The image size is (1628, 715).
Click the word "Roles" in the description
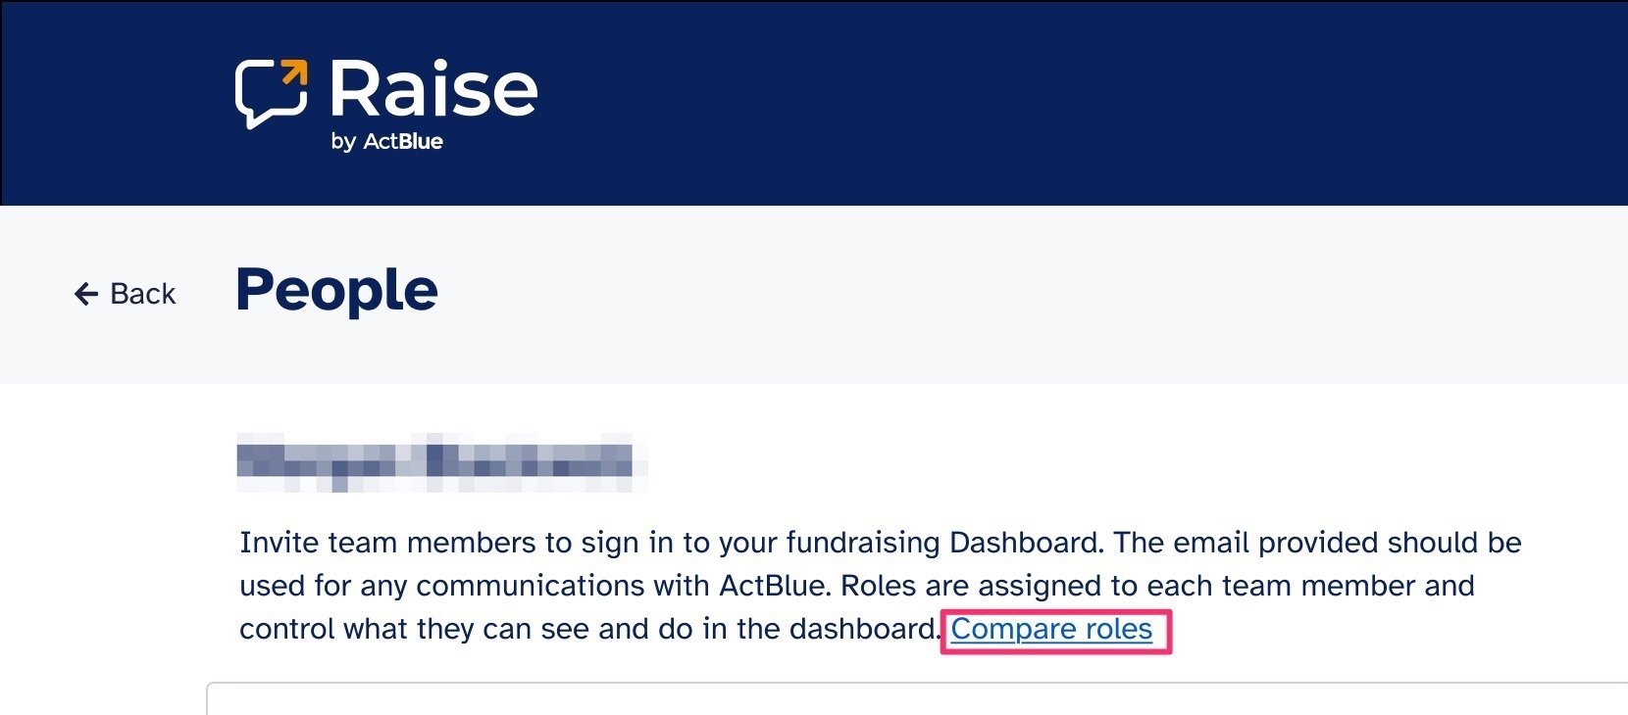[879, 586]
